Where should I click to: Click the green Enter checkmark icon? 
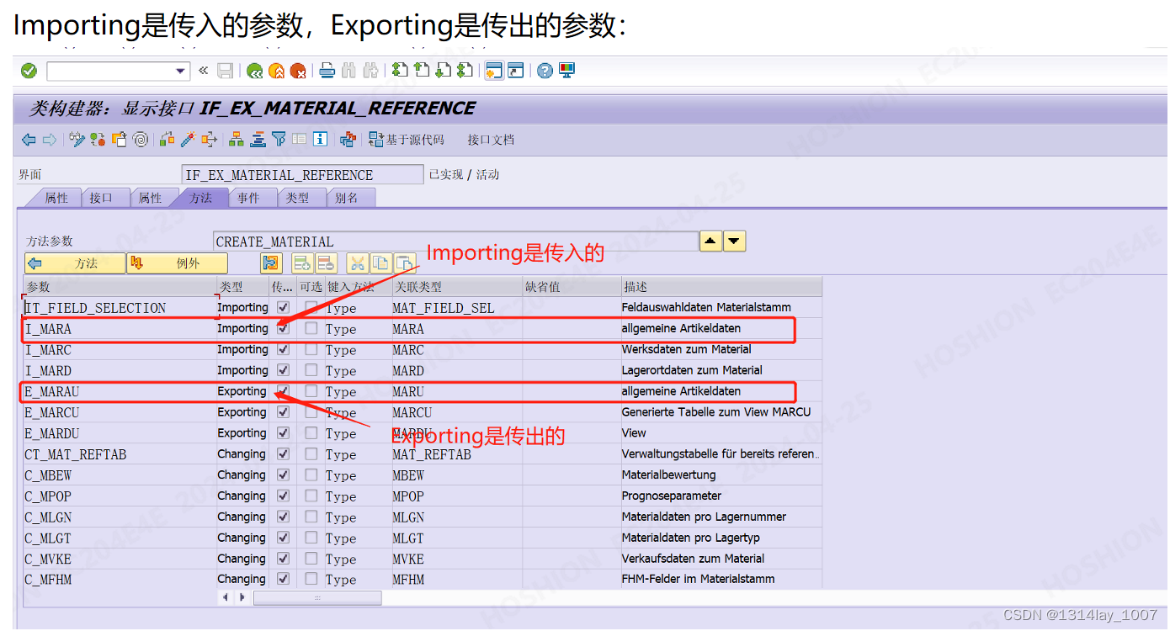tap(29, 71)
